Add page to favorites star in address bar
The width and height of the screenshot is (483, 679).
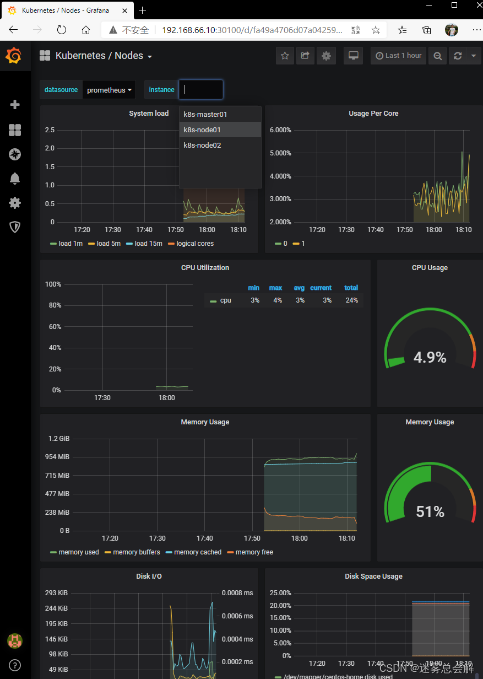[x=376, y=30]
